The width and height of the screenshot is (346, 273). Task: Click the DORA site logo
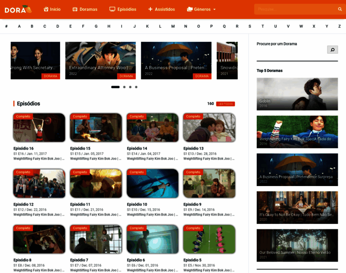[x=18, y=9]
